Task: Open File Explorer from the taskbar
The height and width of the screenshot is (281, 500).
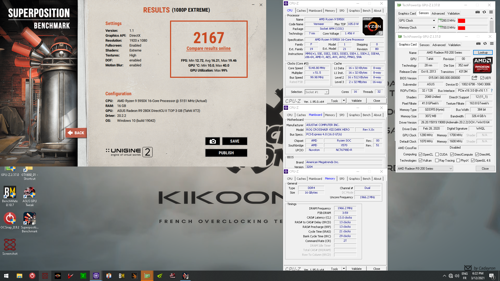Action: click(x=20, y=276)
